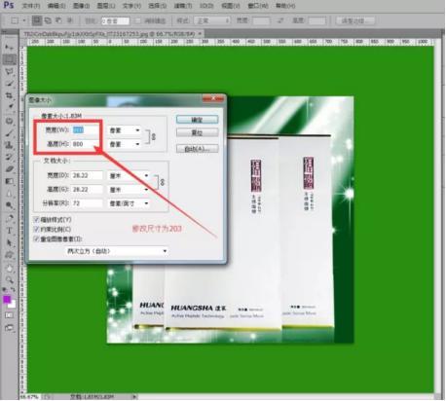The image size is (446, 401).
Task: Click the purple foreground color swatch
Action: (x=7, y=299)
